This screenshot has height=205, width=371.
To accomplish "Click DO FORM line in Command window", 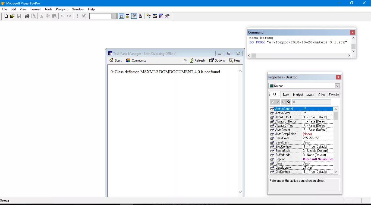I will coord(298,42).
